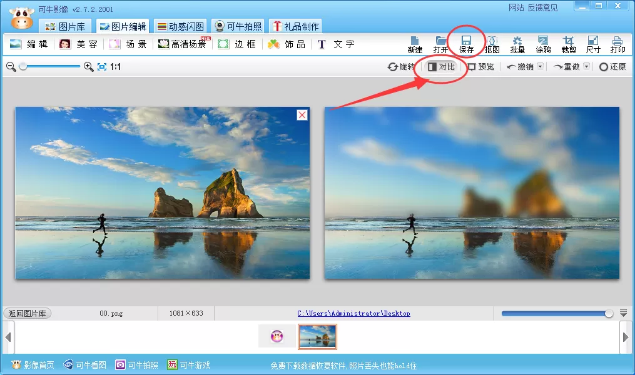Open 可牛游戏 games link

189,365
